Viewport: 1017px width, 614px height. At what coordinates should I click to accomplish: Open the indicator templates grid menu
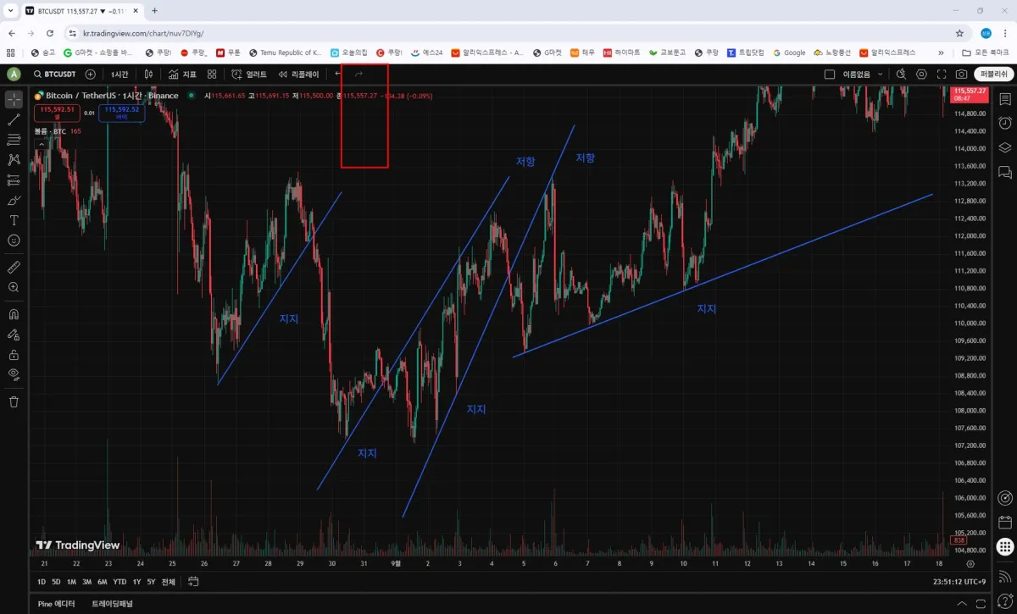pos(212,75)
